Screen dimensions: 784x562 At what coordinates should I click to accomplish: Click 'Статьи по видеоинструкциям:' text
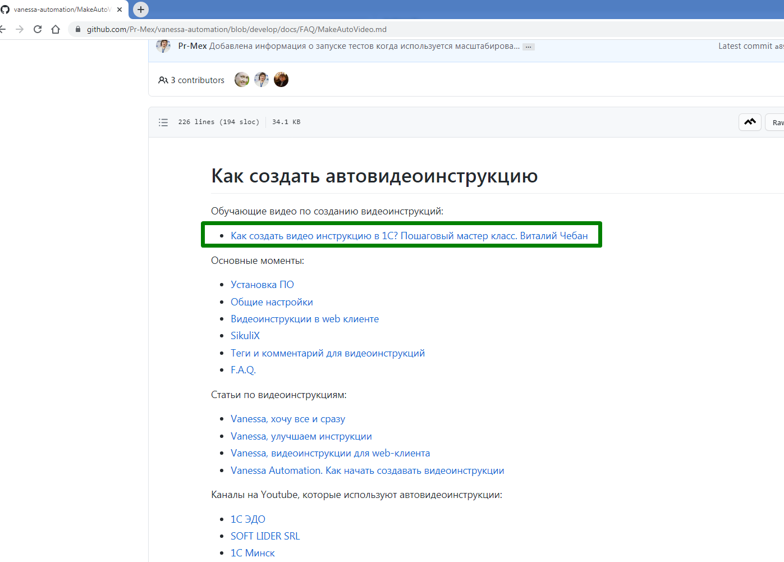(279, 395)
